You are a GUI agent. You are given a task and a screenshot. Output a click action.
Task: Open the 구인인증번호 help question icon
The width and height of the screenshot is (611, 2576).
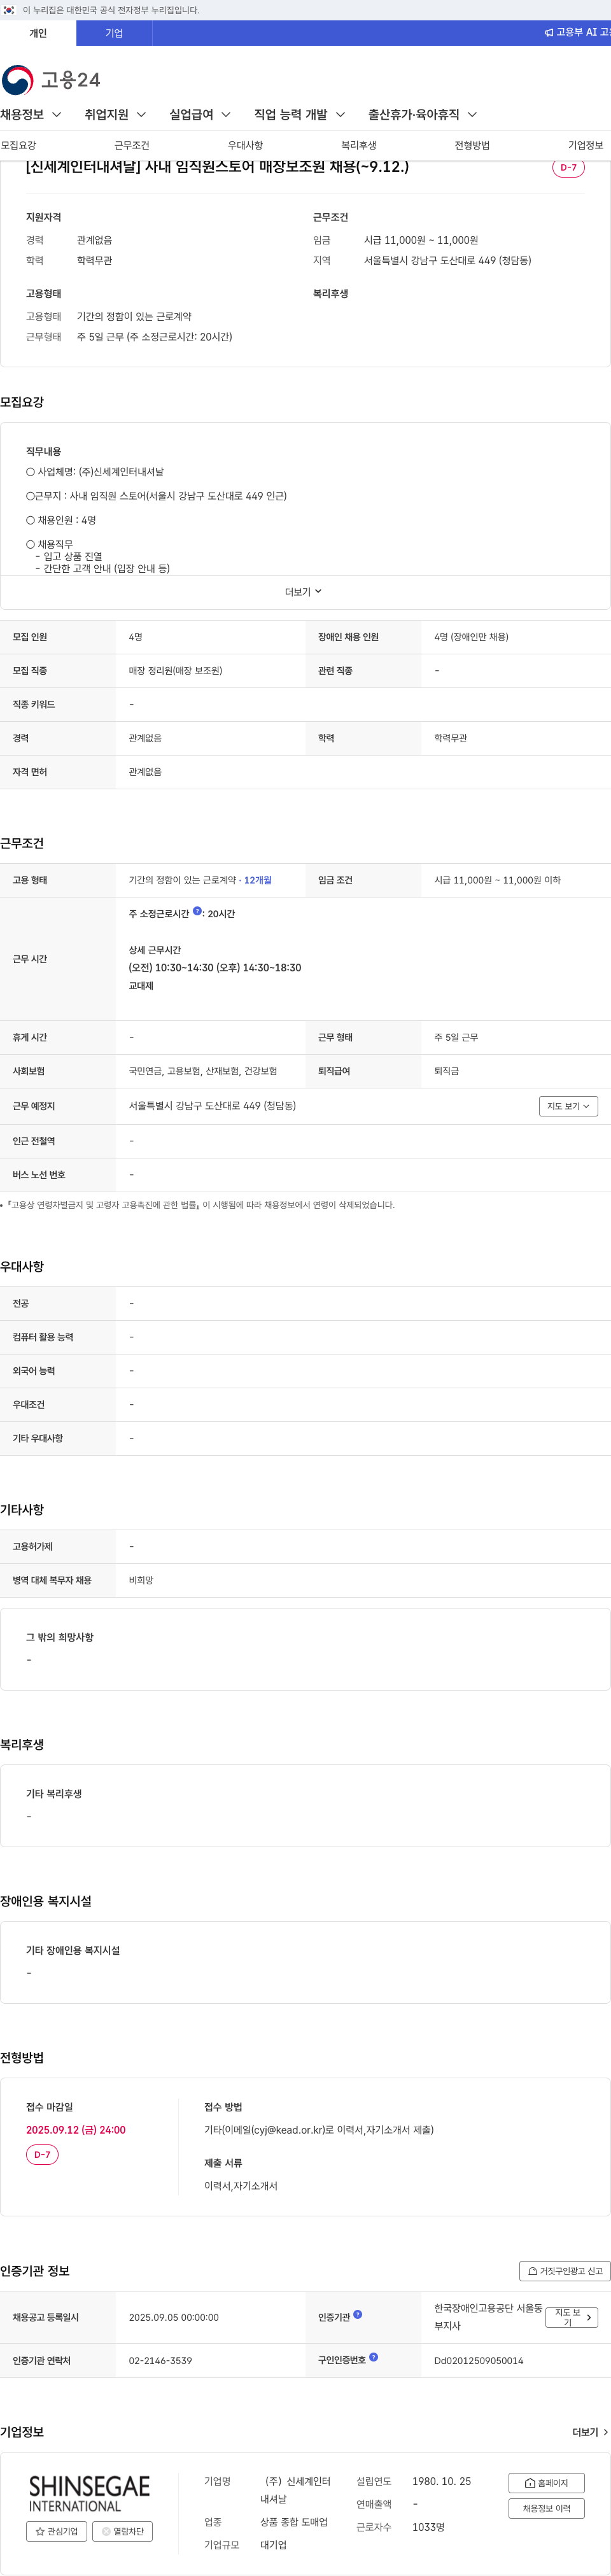pyautogui.click(x=374, y=2357)
